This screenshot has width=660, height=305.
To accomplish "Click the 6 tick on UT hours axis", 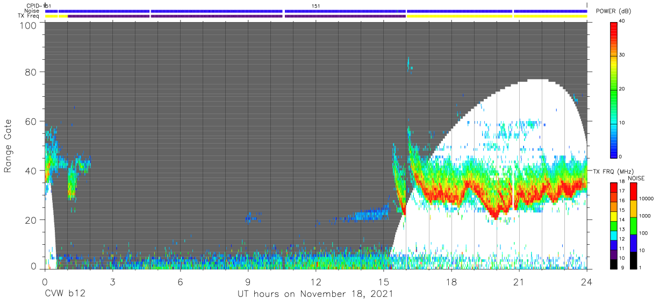I will coord(180,282).
